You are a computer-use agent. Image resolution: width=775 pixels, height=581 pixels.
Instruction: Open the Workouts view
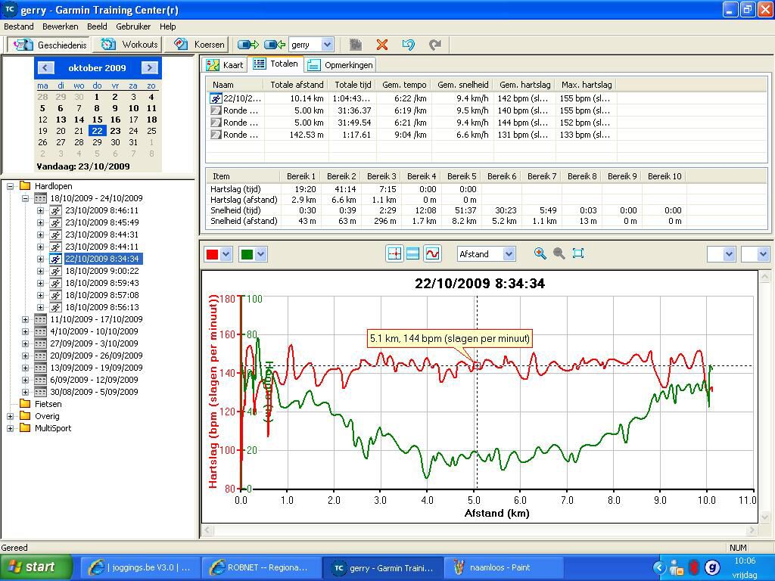(129, 45)
